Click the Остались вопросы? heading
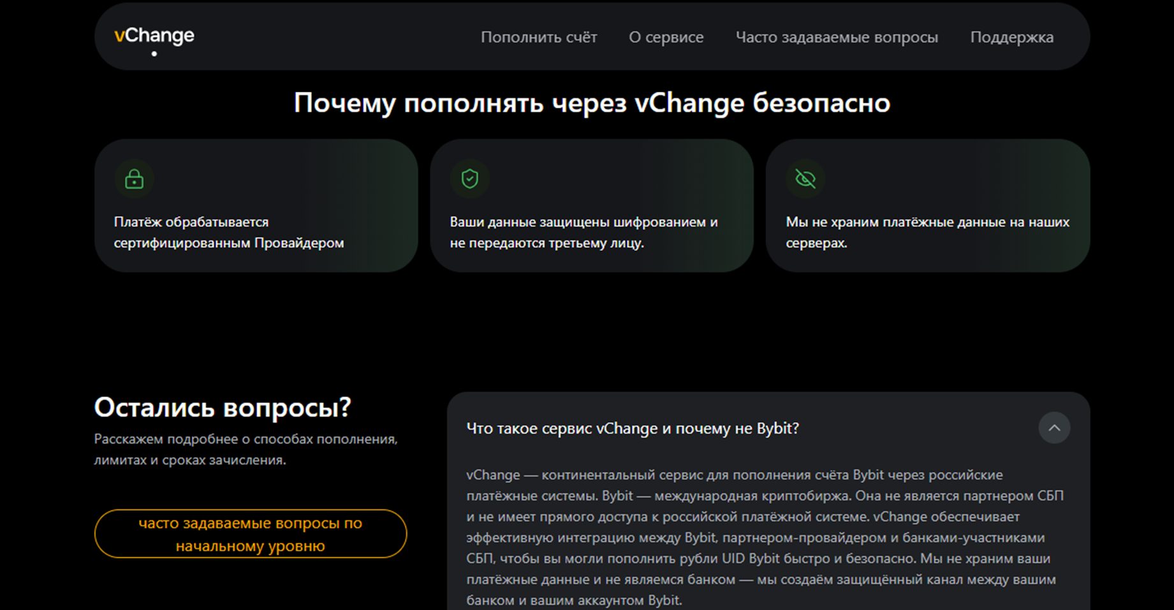Image resolution: width=1174 pixels, height=610 pixels. [x=223, y=407]
